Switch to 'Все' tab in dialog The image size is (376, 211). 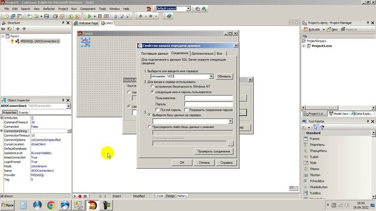[x=219, y=53]
